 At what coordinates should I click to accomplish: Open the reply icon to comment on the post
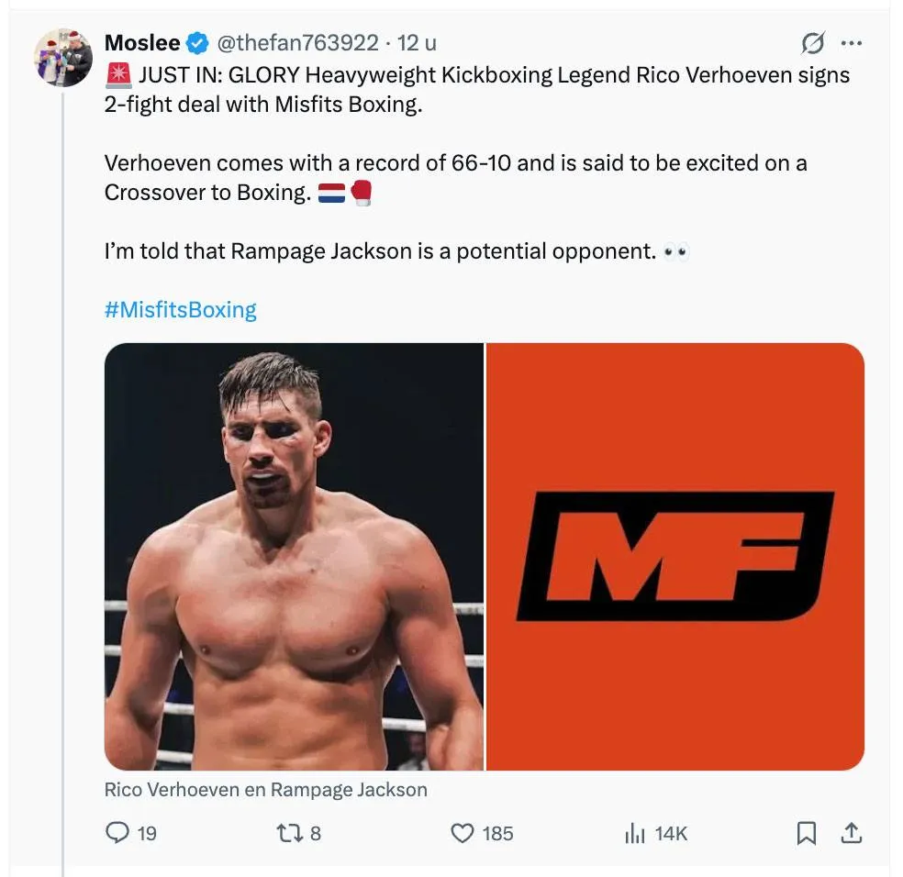(118, 834)
